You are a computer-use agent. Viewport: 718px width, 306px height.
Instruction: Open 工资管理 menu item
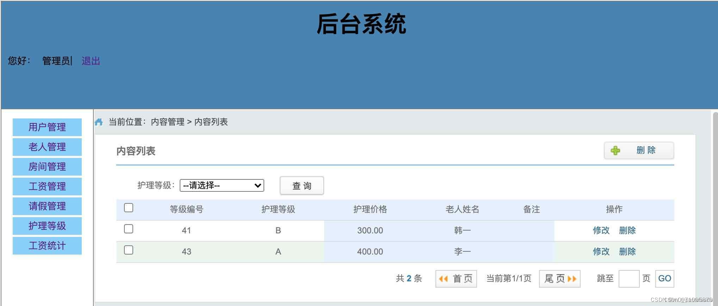click(x=47, y=186)
